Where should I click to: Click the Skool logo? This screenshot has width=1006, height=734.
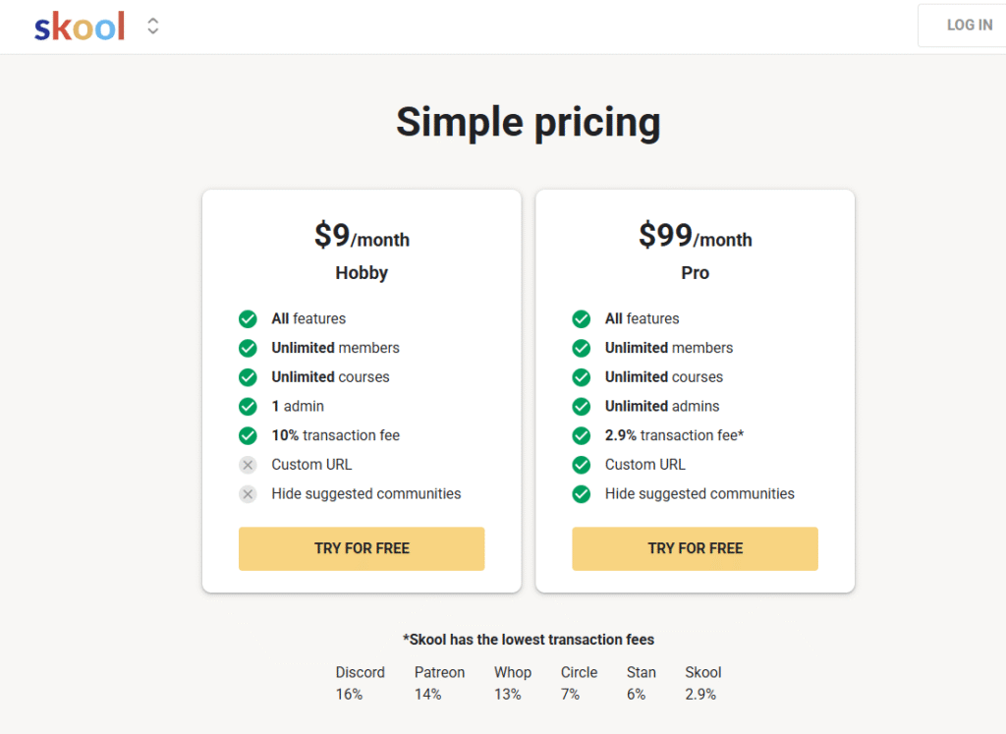pyautogui.click(x=80, y=27)
